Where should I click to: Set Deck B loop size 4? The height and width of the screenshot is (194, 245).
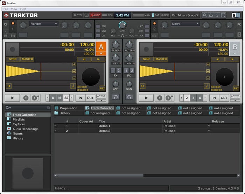[193, 98]
